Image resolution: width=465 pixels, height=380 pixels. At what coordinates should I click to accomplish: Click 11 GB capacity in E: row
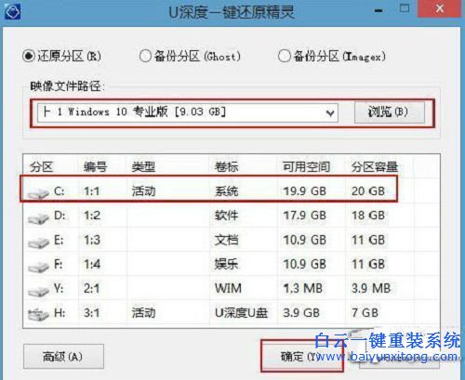[x=368, y=240]
